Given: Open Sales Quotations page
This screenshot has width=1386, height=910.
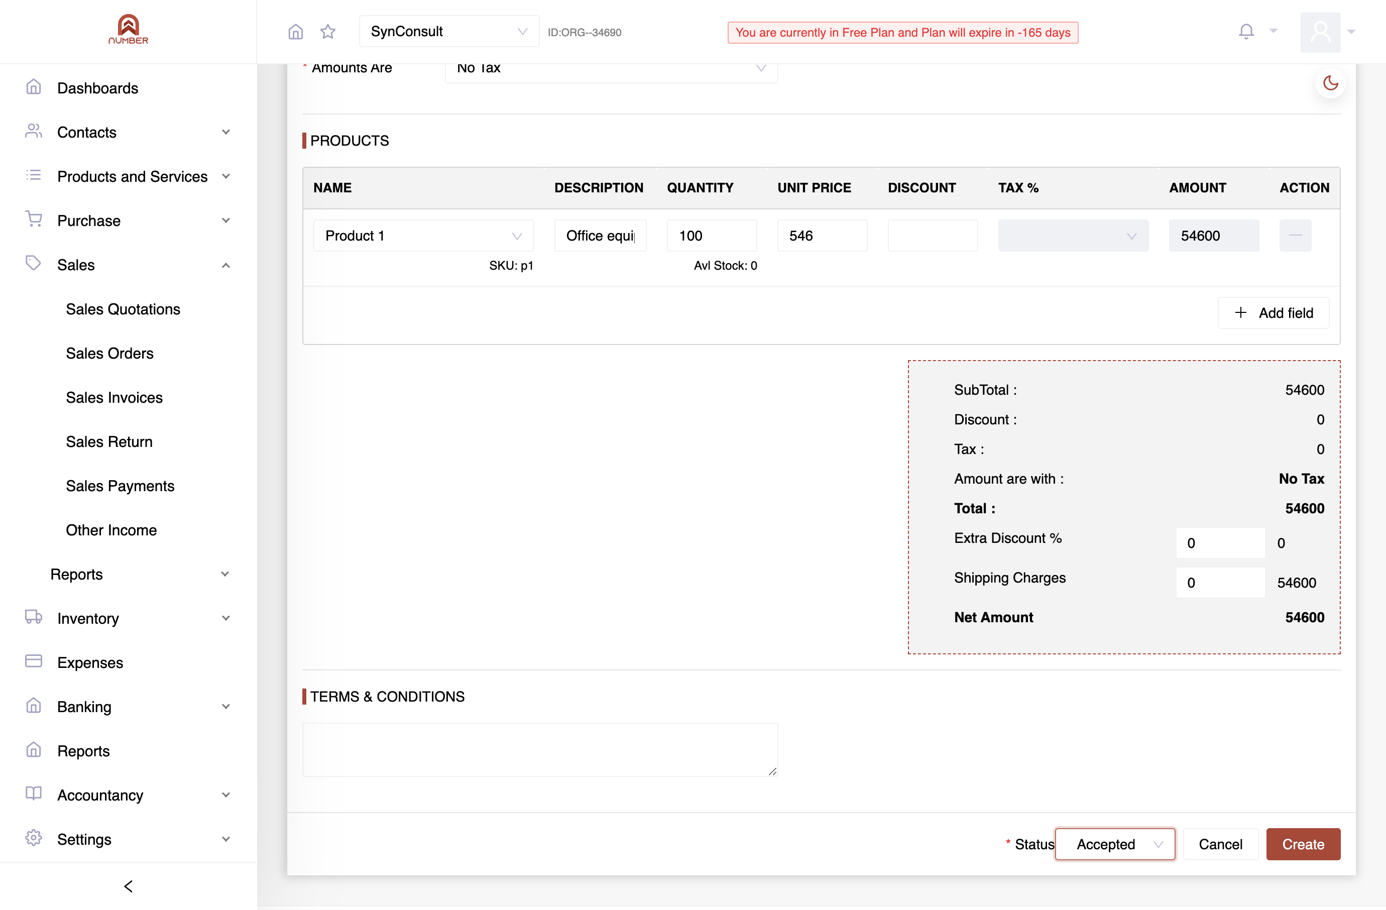Looking at the screenshot, I should click(123, 309).
